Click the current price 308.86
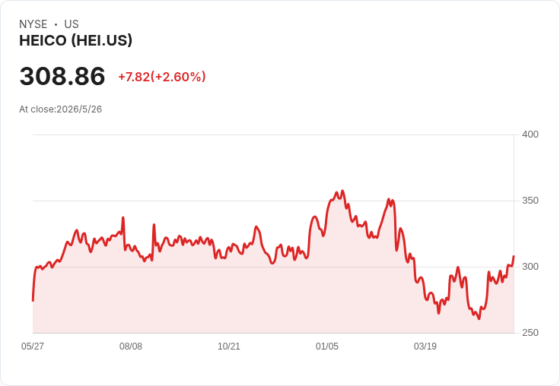The image size is (560, 386). point(62,76)
